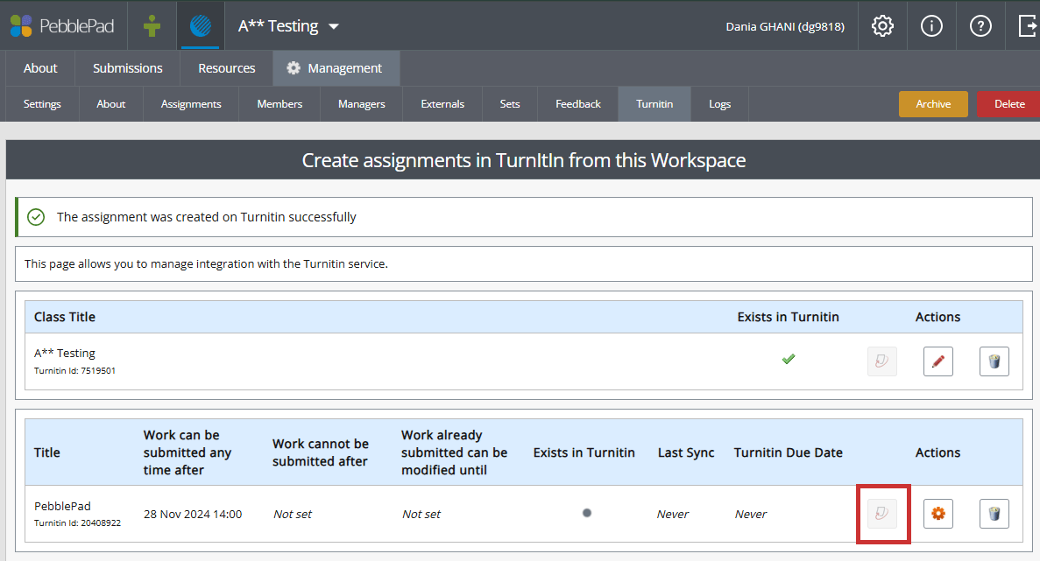
Task: Open the Logs sub-tab
Action: (x=719, y=104)
